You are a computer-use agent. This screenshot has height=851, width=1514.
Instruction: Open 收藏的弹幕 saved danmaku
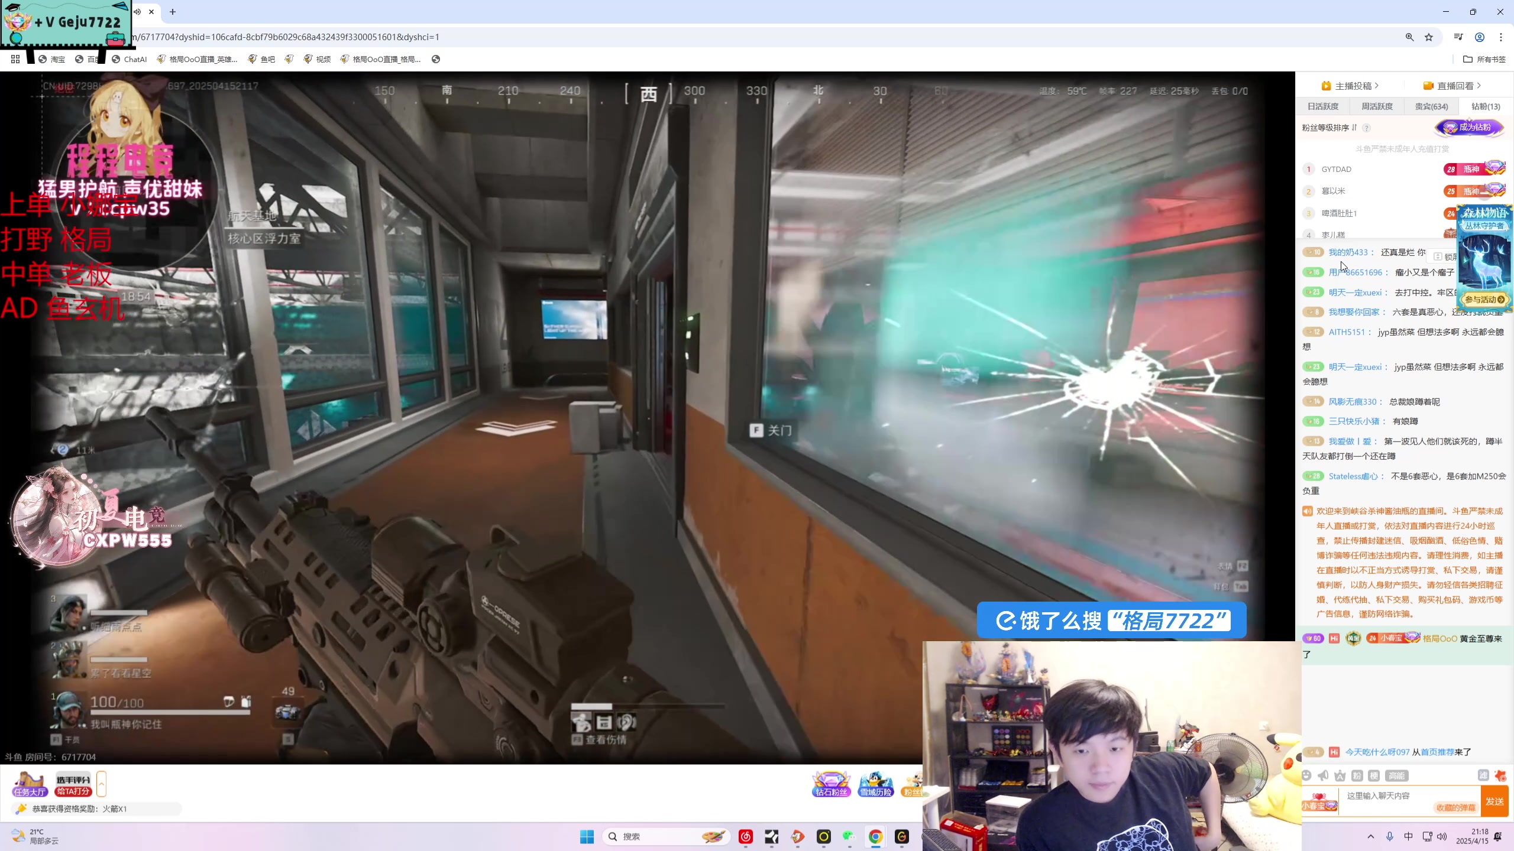coord(1455,807)
